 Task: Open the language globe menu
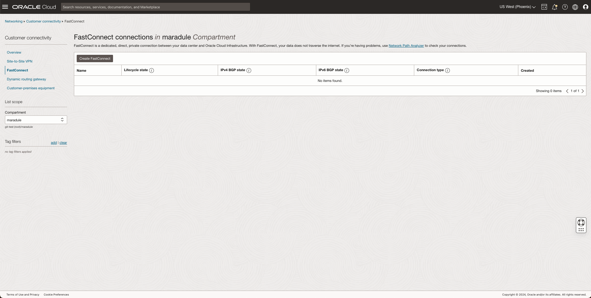point(575,7)
